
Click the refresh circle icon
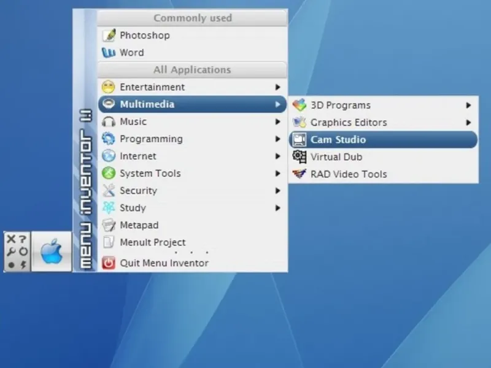point(23,251)
